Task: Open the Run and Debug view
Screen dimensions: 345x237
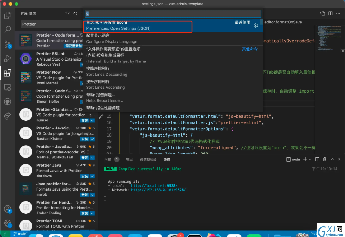Action: [7, 59]
